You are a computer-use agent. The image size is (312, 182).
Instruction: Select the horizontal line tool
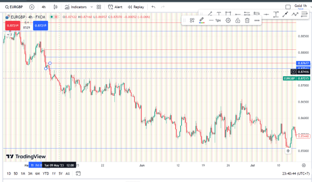point(266,14)
